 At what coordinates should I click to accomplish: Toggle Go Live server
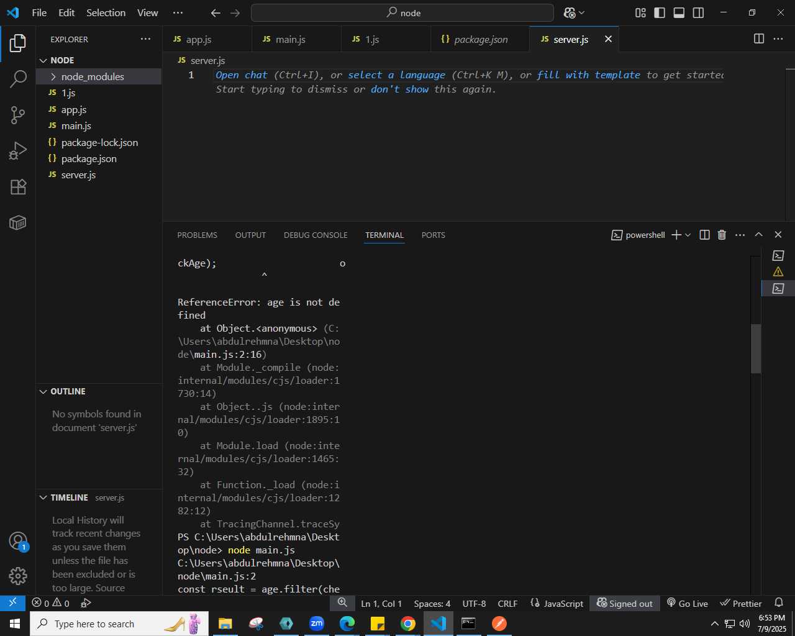pos(688,603)
